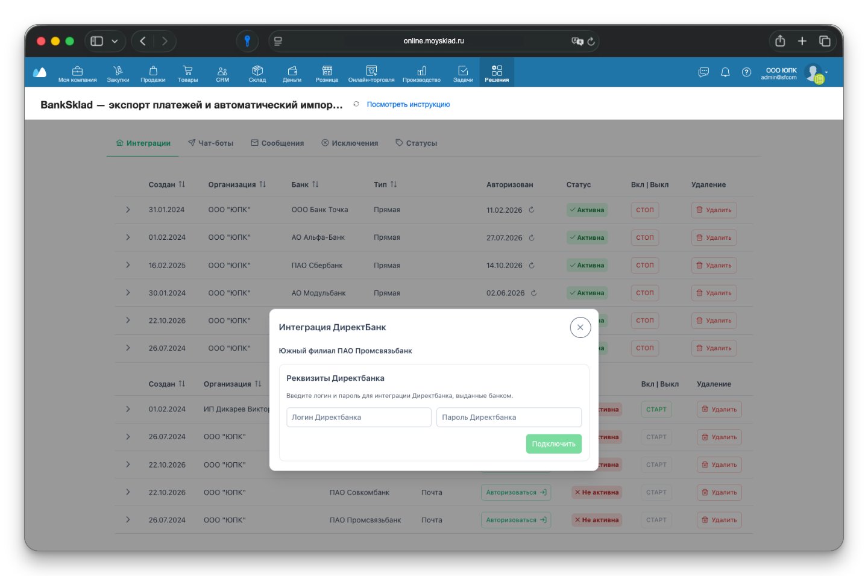Open the CRM section

coord(222,74)
